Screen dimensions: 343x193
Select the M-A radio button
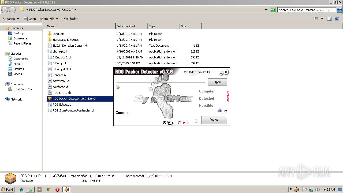[165, 123]
